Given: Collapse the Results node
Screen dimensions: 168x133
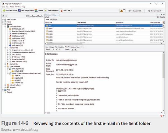Looking at the screenshot, I should (x=3, y=24).
